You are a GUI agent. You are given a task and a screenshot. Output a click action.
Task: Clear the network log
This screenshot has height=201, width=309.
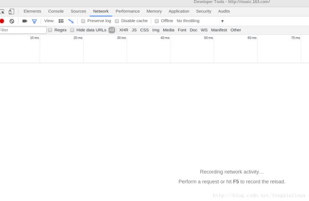[x=12, y=21]
